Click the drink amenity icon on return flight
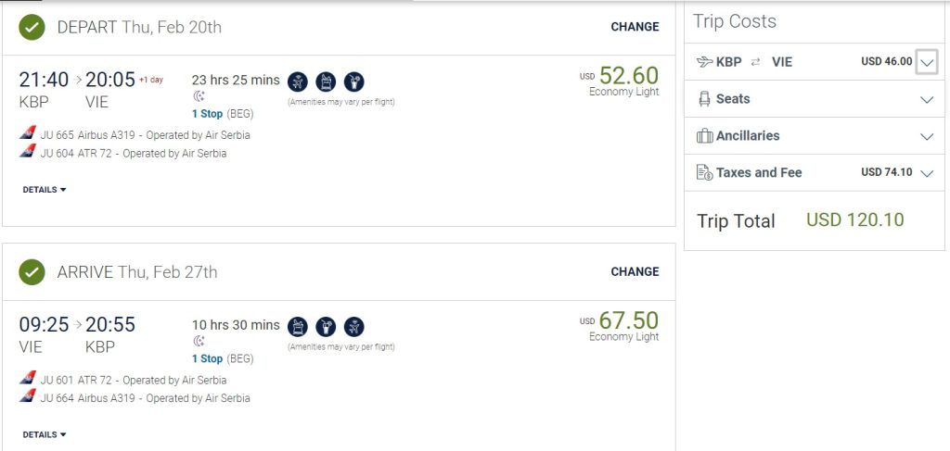 pos(326,326)
